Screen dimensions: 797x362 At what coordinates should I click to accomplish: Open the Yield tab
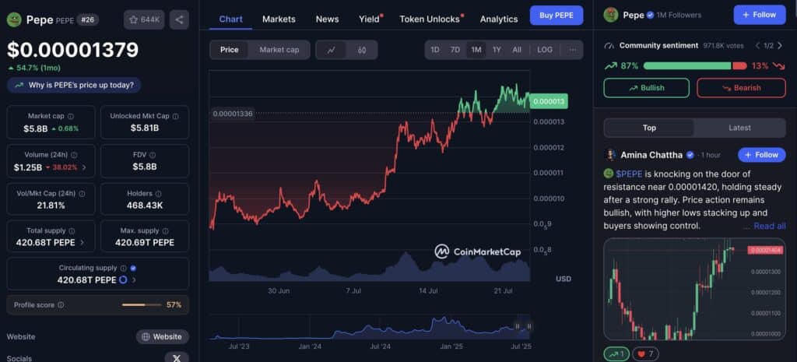tap(370, 19)
